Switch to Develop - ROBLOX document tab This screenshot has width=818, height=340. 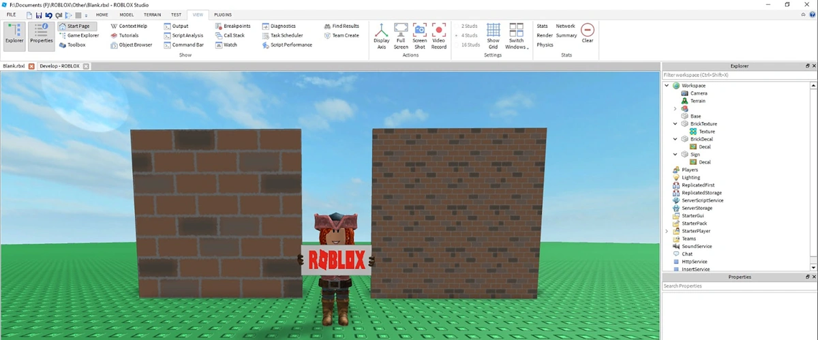59,66
